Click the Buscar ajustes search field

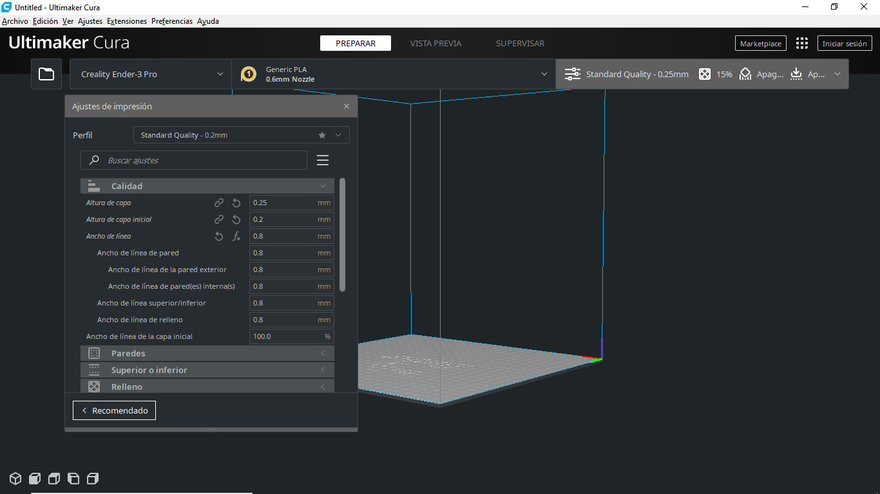coord(194,160)
